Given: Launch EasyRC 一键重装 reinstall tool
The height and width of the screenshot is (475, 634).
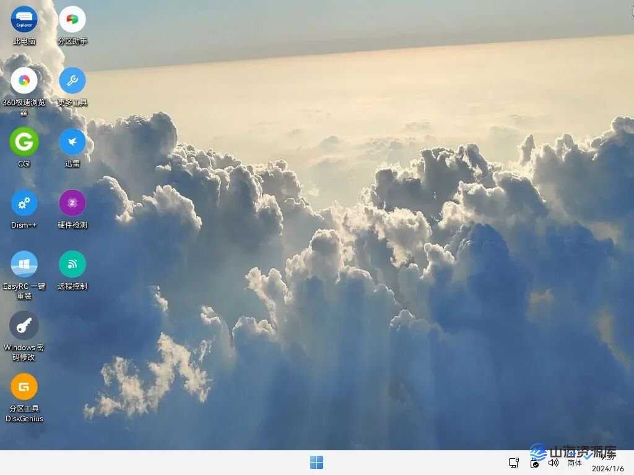Looking at the screenshot, I should [24, 266].
